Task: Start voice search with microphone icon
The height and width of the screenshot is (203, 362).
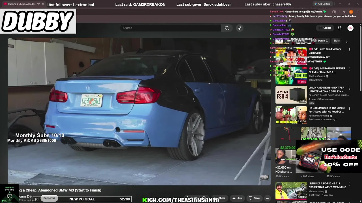Action: pyautogui.click(x=240, y=28)
